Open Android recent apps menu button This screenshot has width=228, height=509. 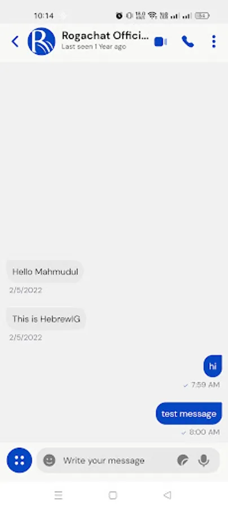58,495
